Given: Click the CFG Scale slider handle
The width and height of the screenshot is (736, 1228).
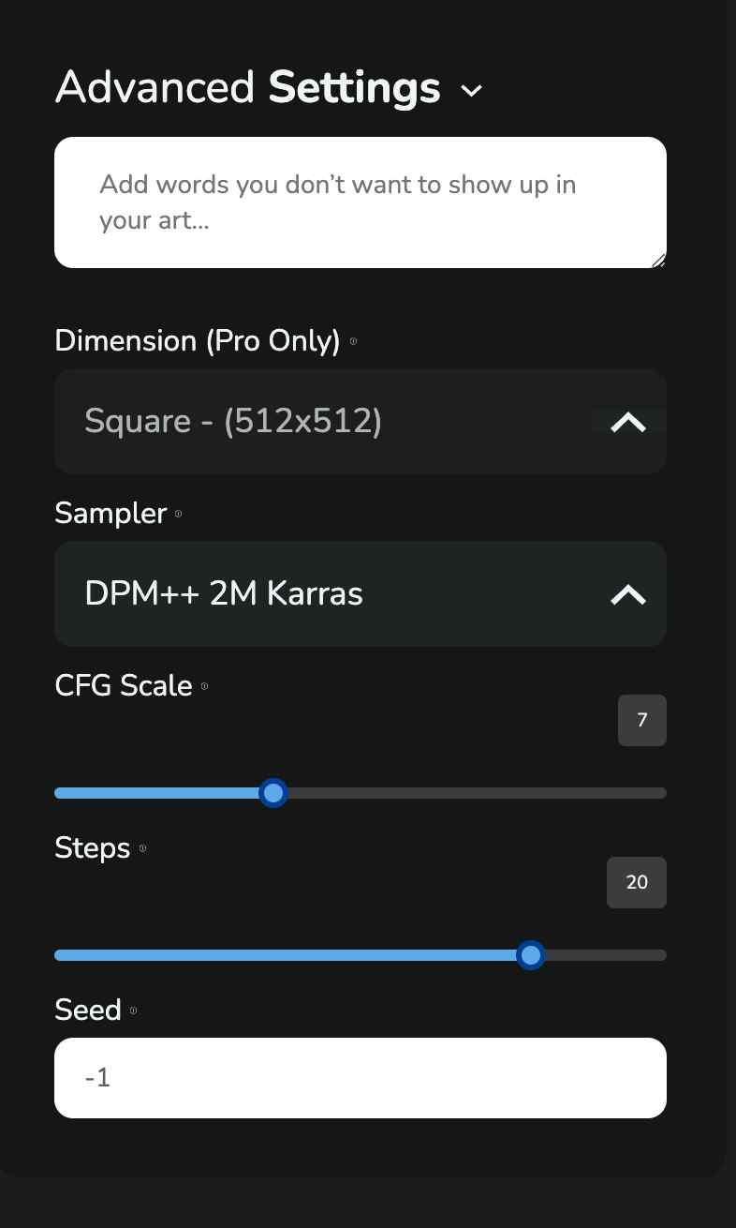Looking at the screenshot, I should pyautogui.click(x=273, y=794).
